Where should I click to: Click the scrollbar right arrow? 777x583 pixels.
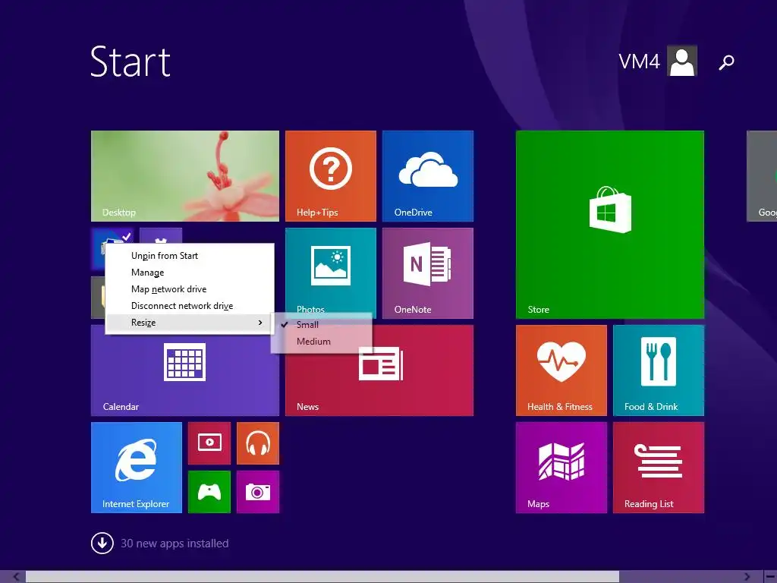pyautogui.click(x=747, y=577)
